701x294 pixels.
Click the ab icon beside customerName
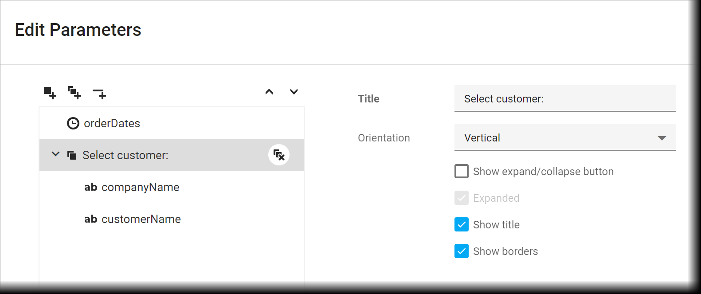click(x=91, y=219)
